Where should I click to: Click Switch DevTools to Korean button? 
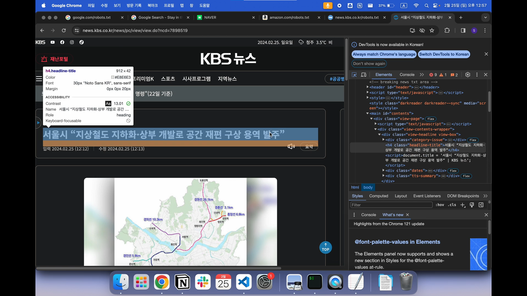coord(444,54)
